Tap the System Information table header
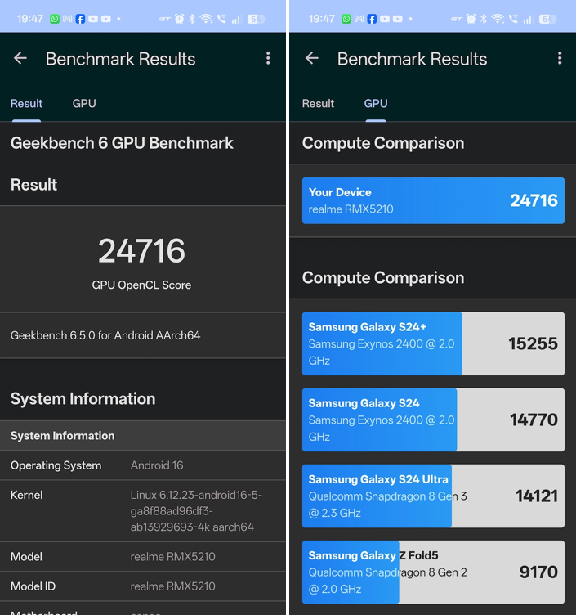This screenshot has height=615, width=576. coord(143,436)
